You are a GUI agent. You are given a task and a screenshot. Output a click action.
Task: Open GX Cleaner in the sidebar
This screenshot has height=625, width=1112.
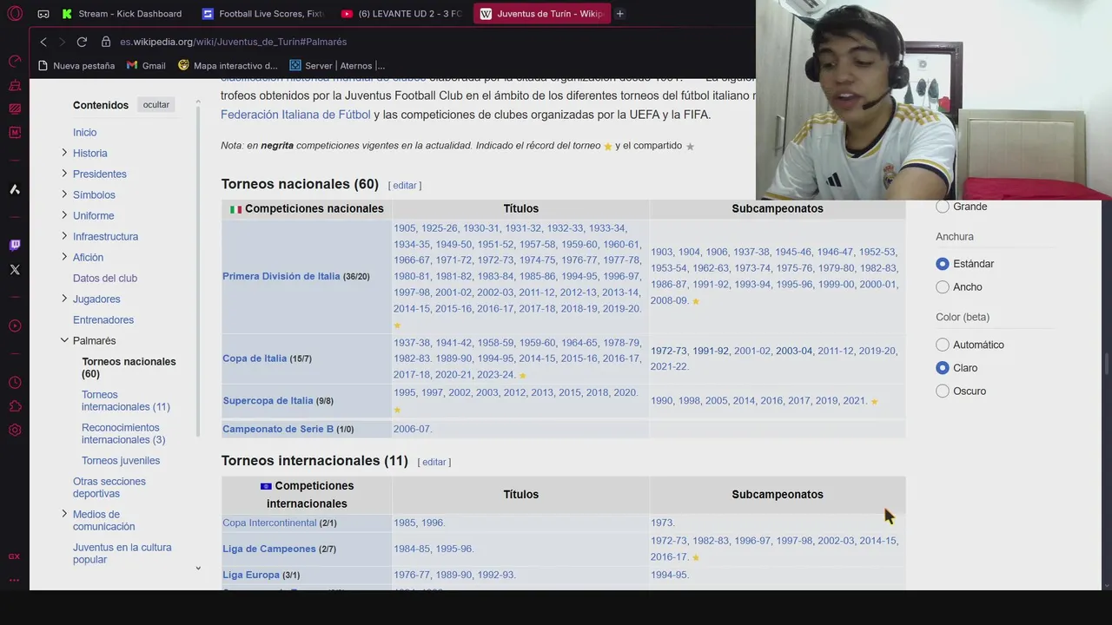[15, 85]
